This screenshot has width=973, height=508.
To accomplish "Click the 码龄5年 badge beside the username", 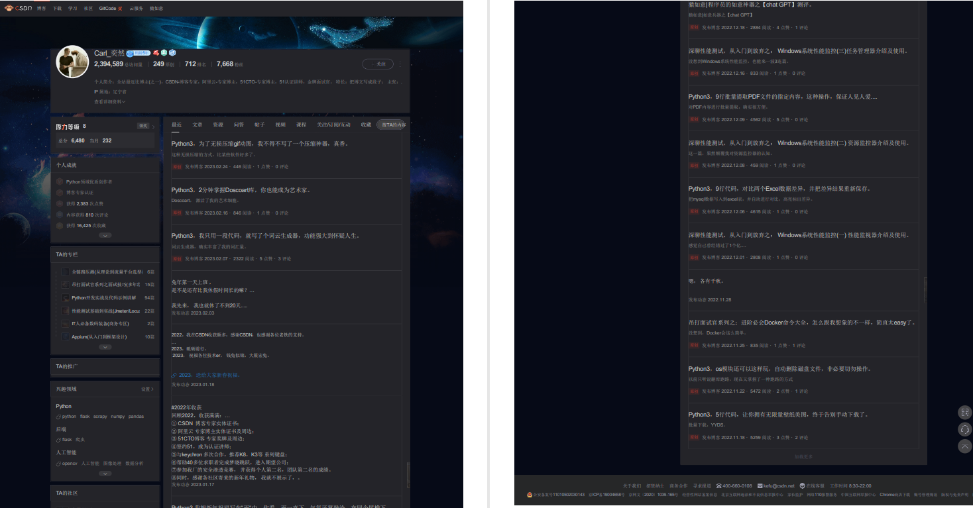I will point(139,53).
